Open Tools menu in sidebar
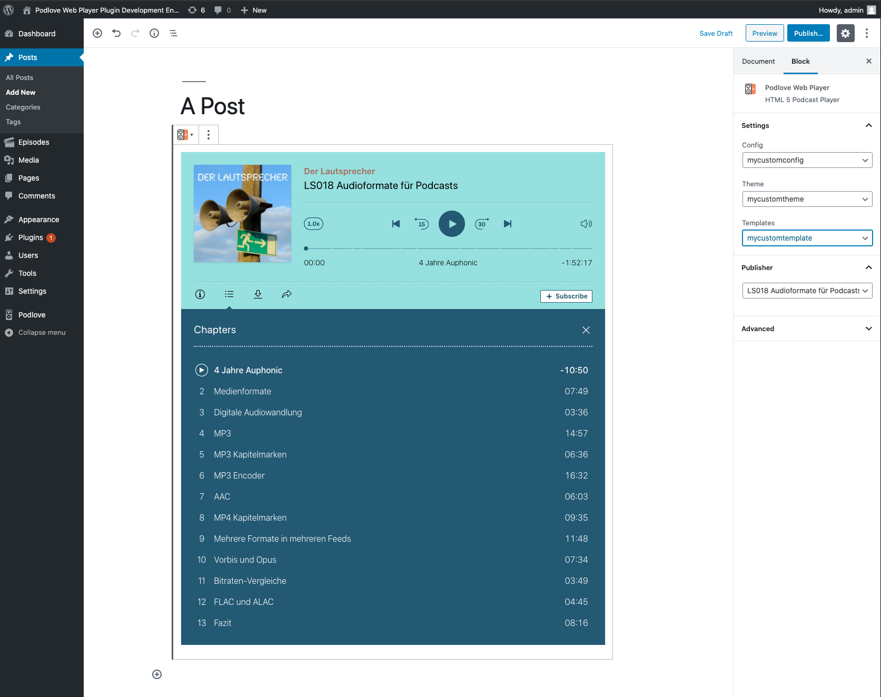The height and width of the screenshot is (697, 881). click(42, 273)
